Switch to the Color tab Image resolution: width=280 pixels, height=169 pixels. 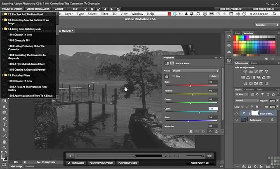pyautogui.click(x=238, y=33)
